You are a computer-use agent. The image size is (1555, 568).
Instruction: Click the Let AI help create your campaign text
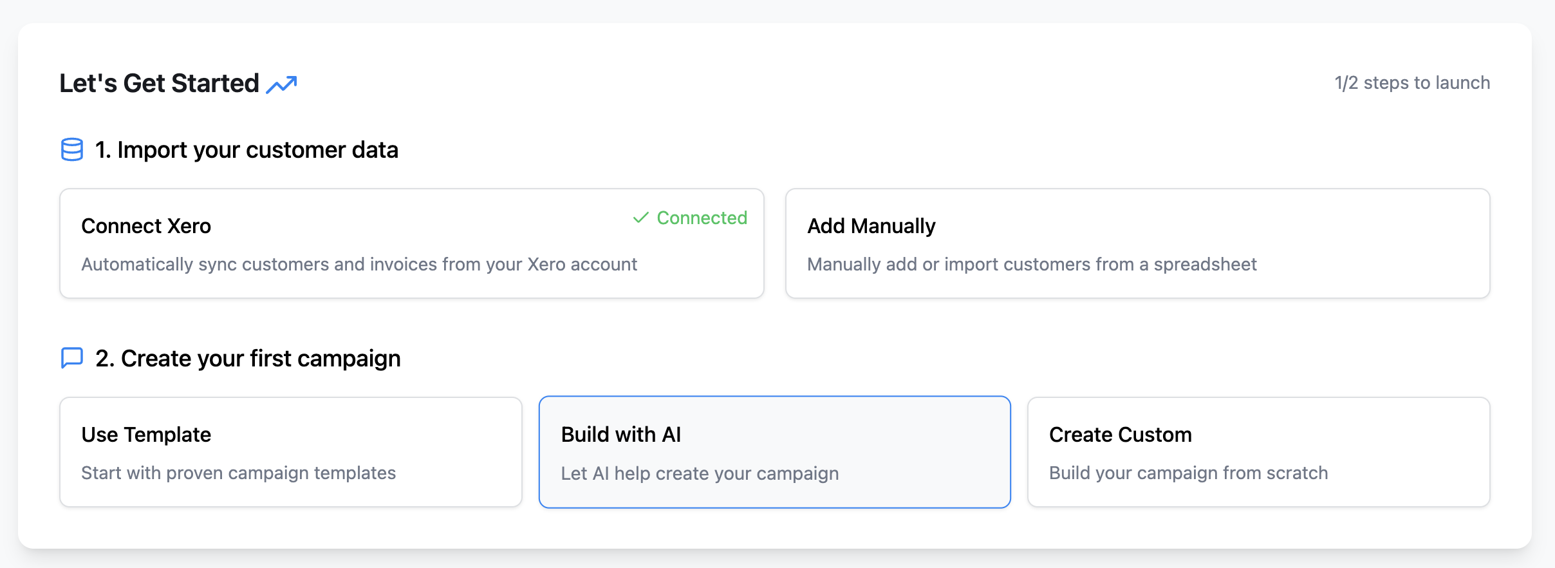(x=700, y=473)
